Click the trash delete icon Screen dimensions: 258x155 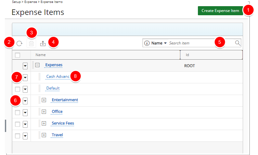pyautogui.click(x=31, y=43)
